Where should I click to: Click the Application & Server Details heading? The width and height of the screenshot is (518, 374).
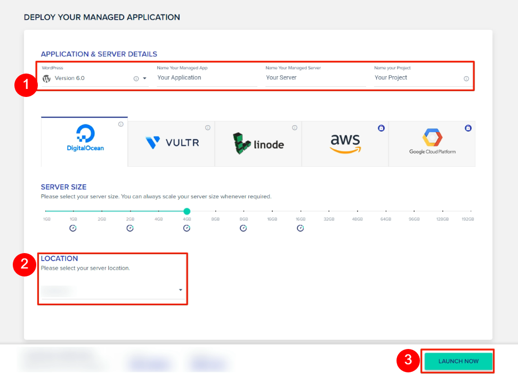[x=99, y=54]
